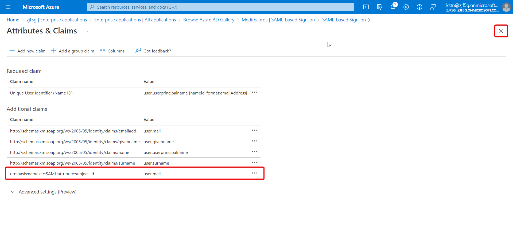Viewport: 513px width, 232px height.
Task: Open Browse Azure AD Gallery breadcrumb
Action: click(x=209, y=20)
